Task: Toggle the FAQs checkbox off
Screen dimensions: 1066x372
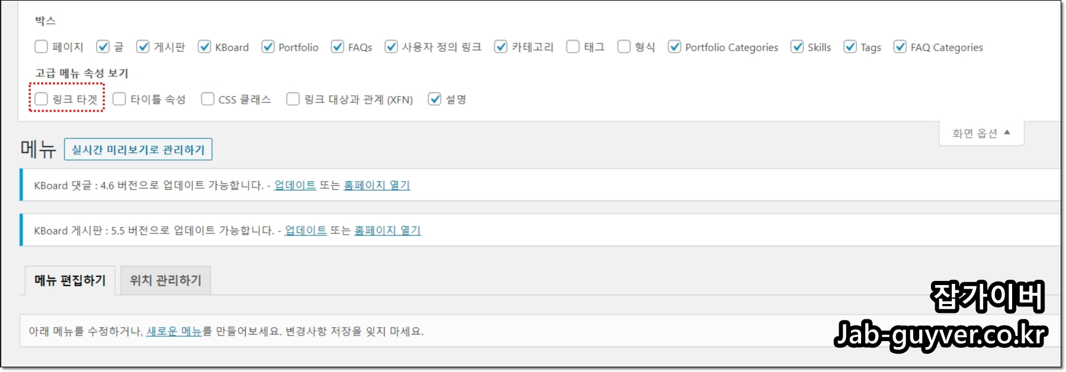Action: tap(338, 46)
